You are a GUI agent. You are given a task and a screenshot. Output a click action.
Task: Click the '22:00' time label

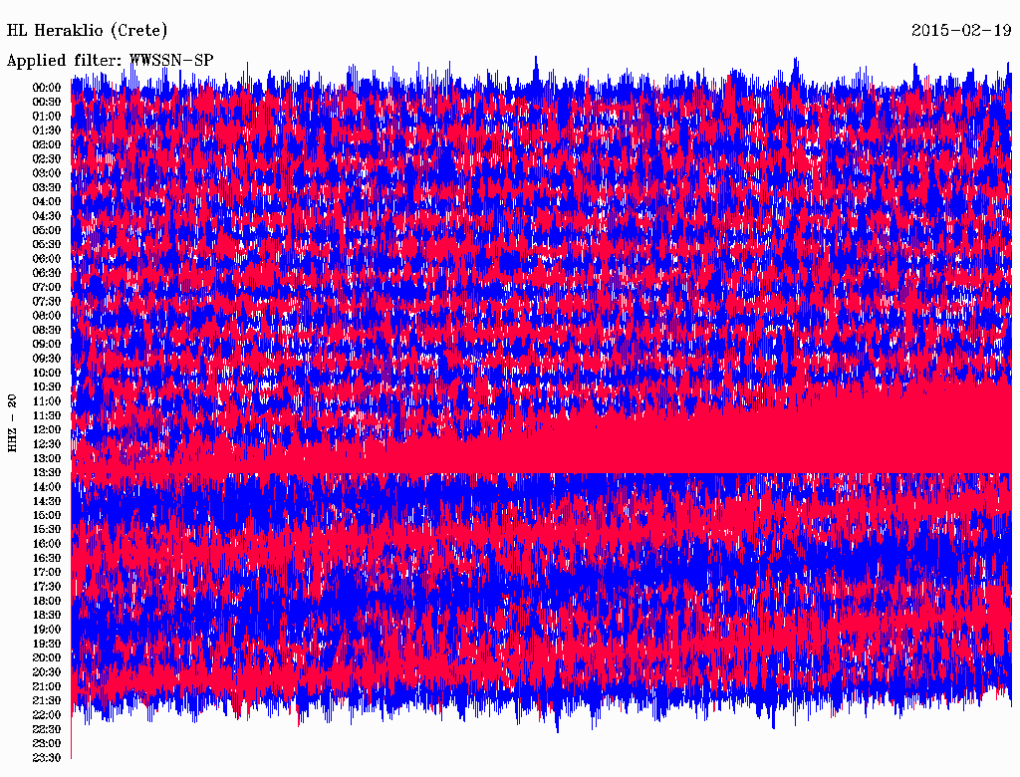[46, 715]
